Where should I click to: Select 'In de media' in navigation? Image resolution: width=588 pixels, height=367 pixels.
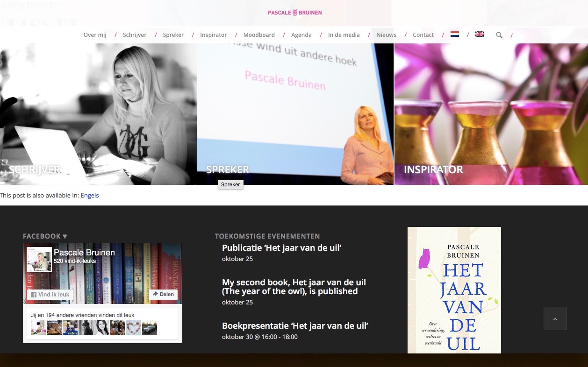[344, 35]
